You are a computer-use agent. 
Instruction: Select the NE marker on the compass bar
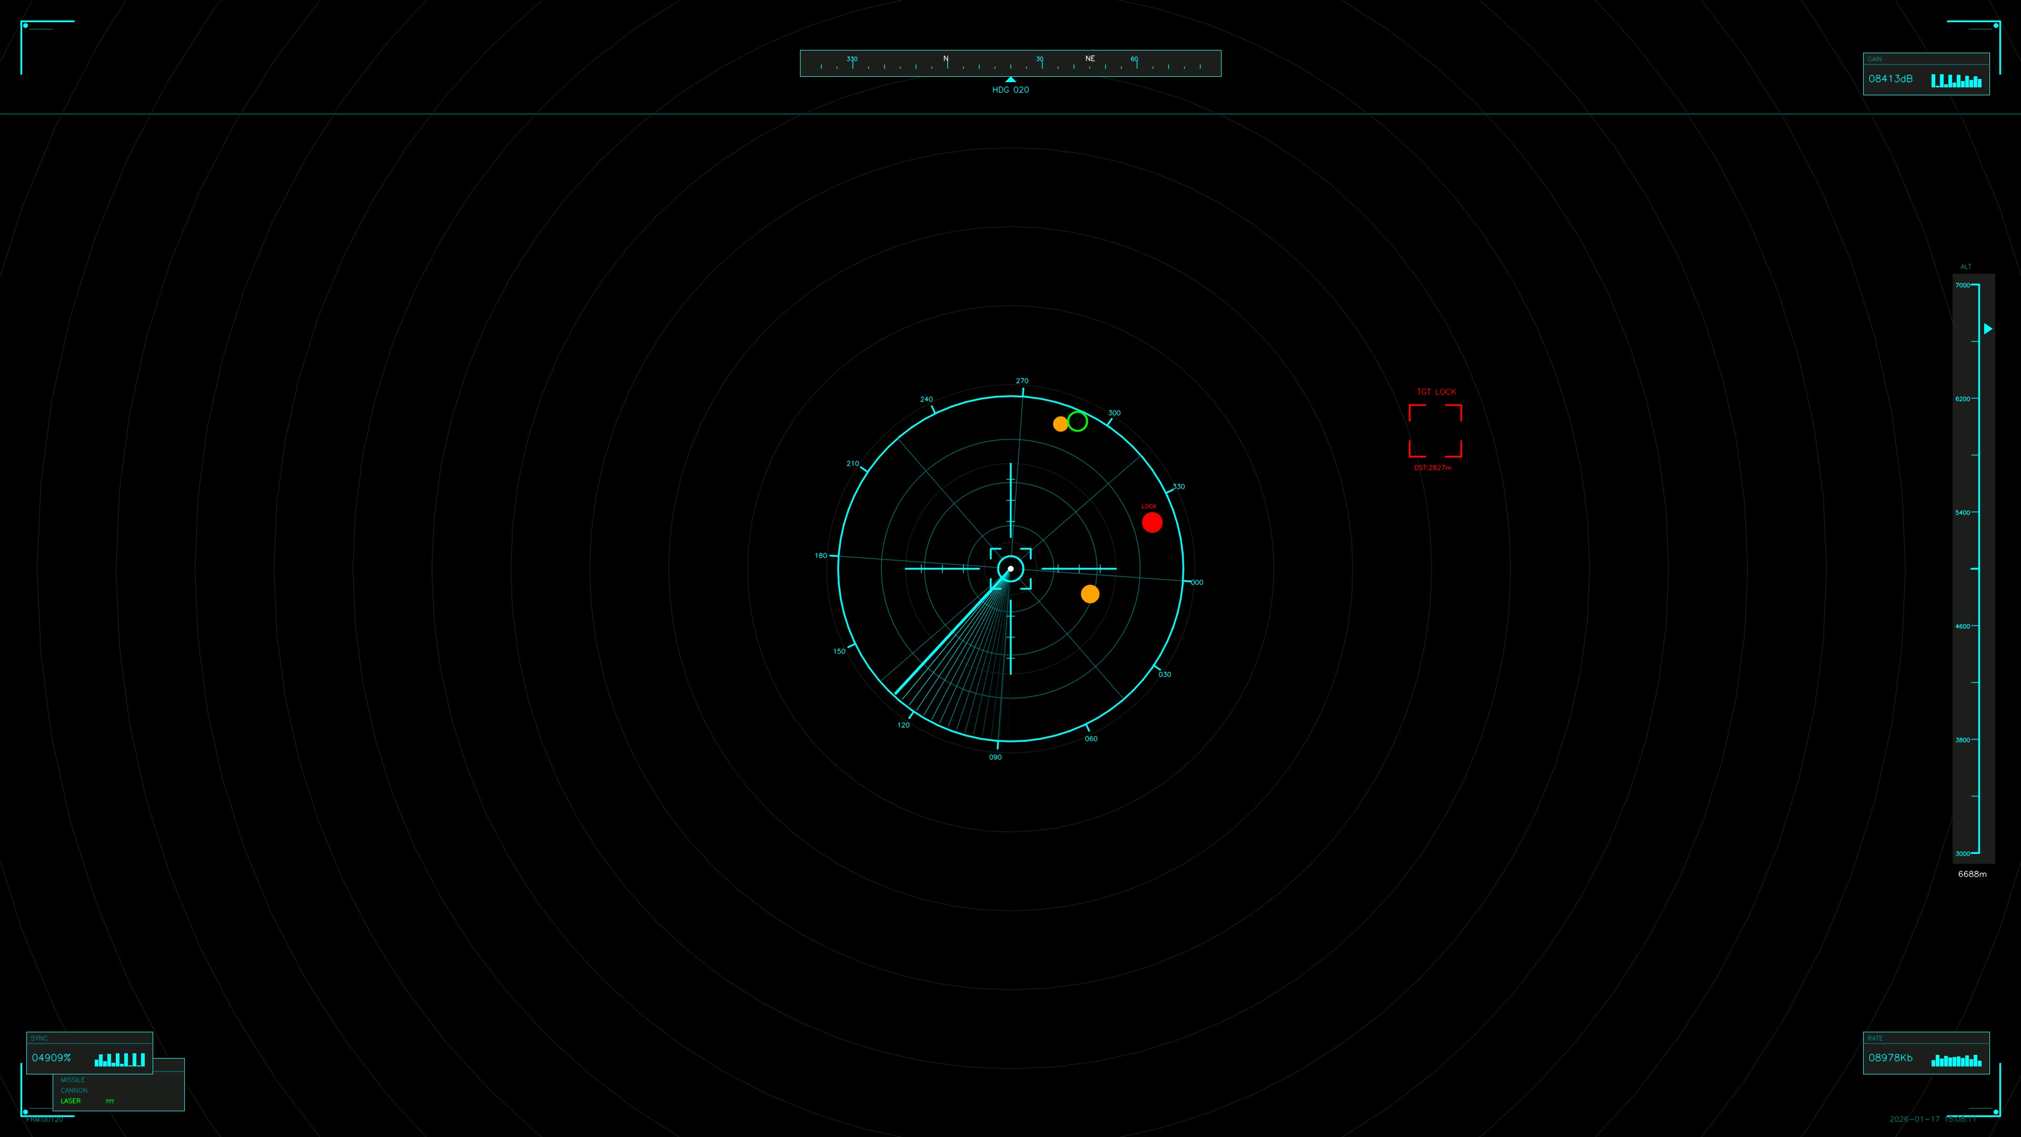pos(1090,58)
